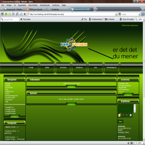
Task: Toggle Tilpas til bredden fit width
Action: click(127, 19)
